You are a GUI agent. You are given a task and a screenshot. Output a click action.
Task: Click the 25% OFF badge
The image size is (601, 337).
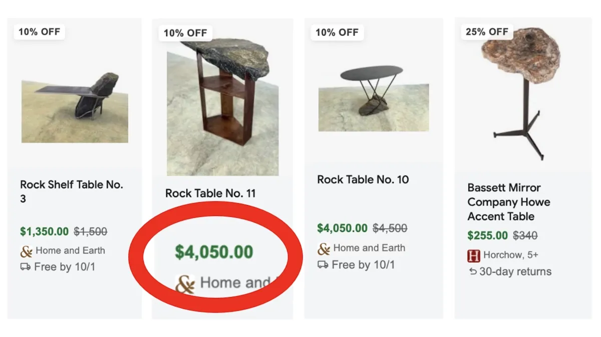tap(487, 31)
